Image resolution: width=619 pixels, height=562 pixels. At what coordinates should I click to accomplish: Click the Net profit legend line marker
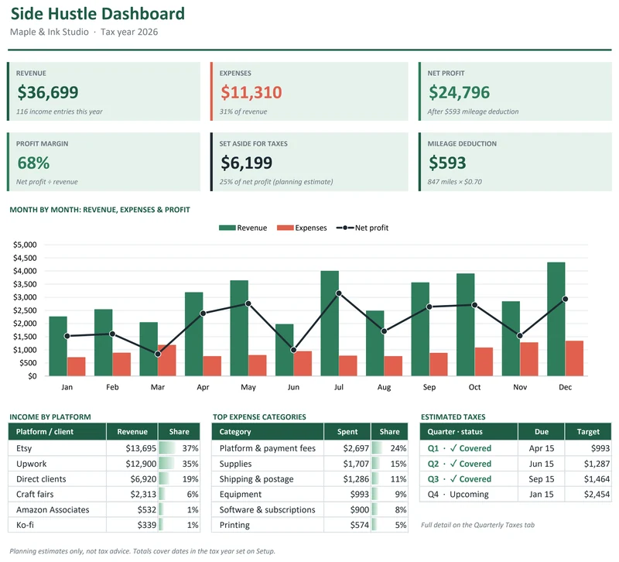click(x=345, y=228)
